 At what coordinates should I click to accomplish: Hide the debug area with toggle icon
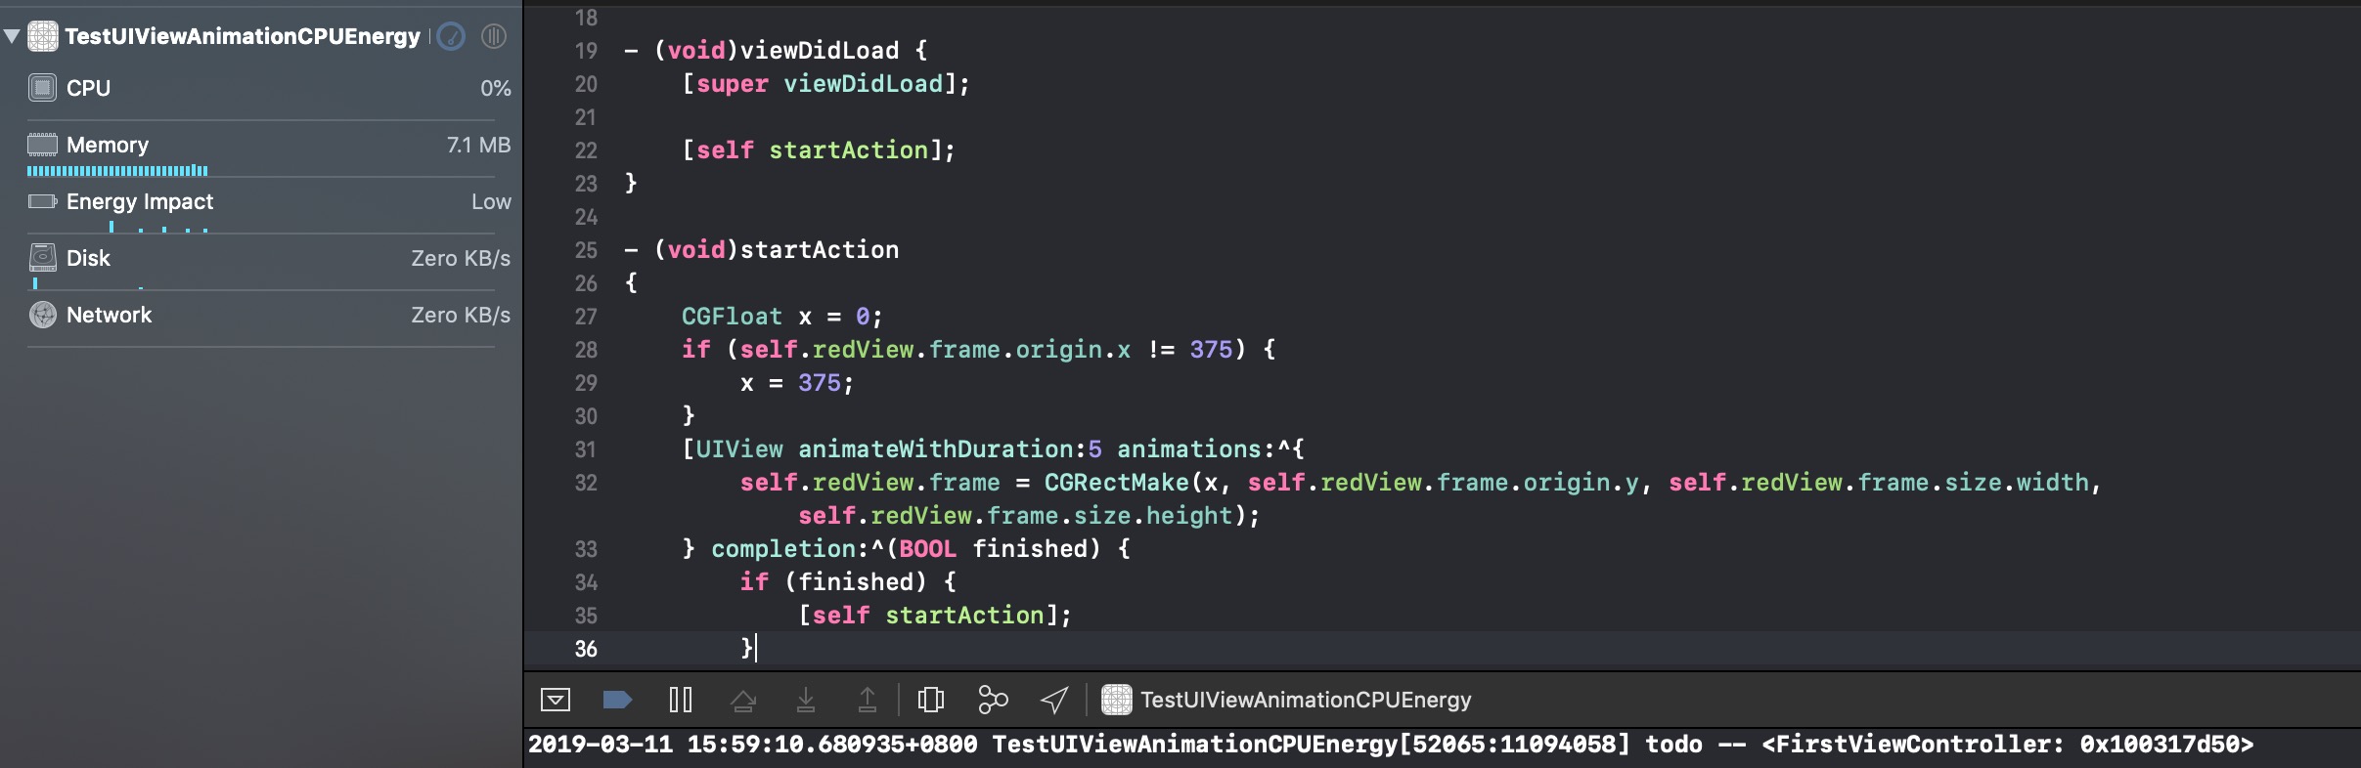(556, 700)
